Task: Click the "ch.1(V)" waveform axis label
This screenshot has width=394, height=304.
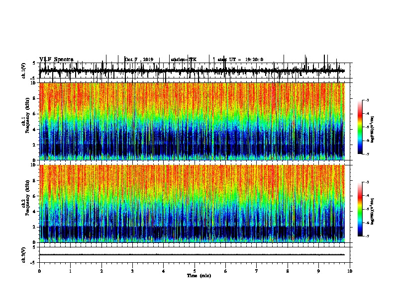Action: [x=23, y=71]
